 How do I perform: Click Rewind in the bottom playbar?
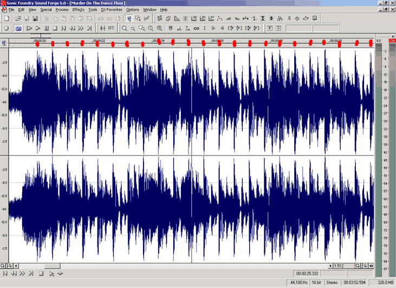click(14, 273)
